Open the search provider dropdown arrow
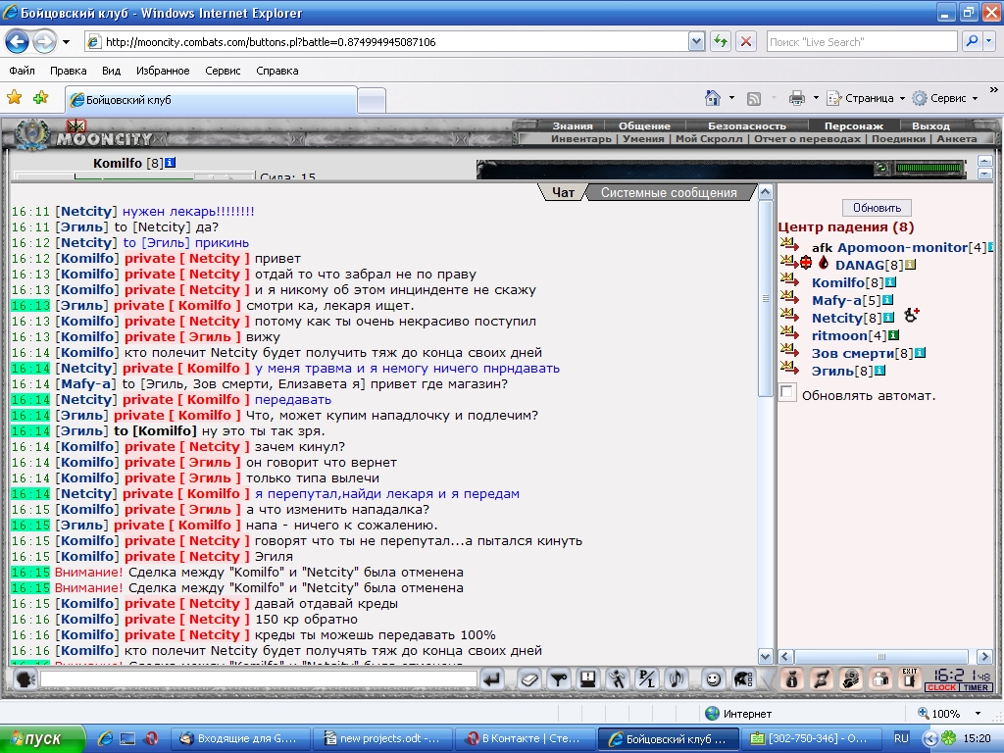This screenshot has width=1004, height=753. tap(988, 41)
